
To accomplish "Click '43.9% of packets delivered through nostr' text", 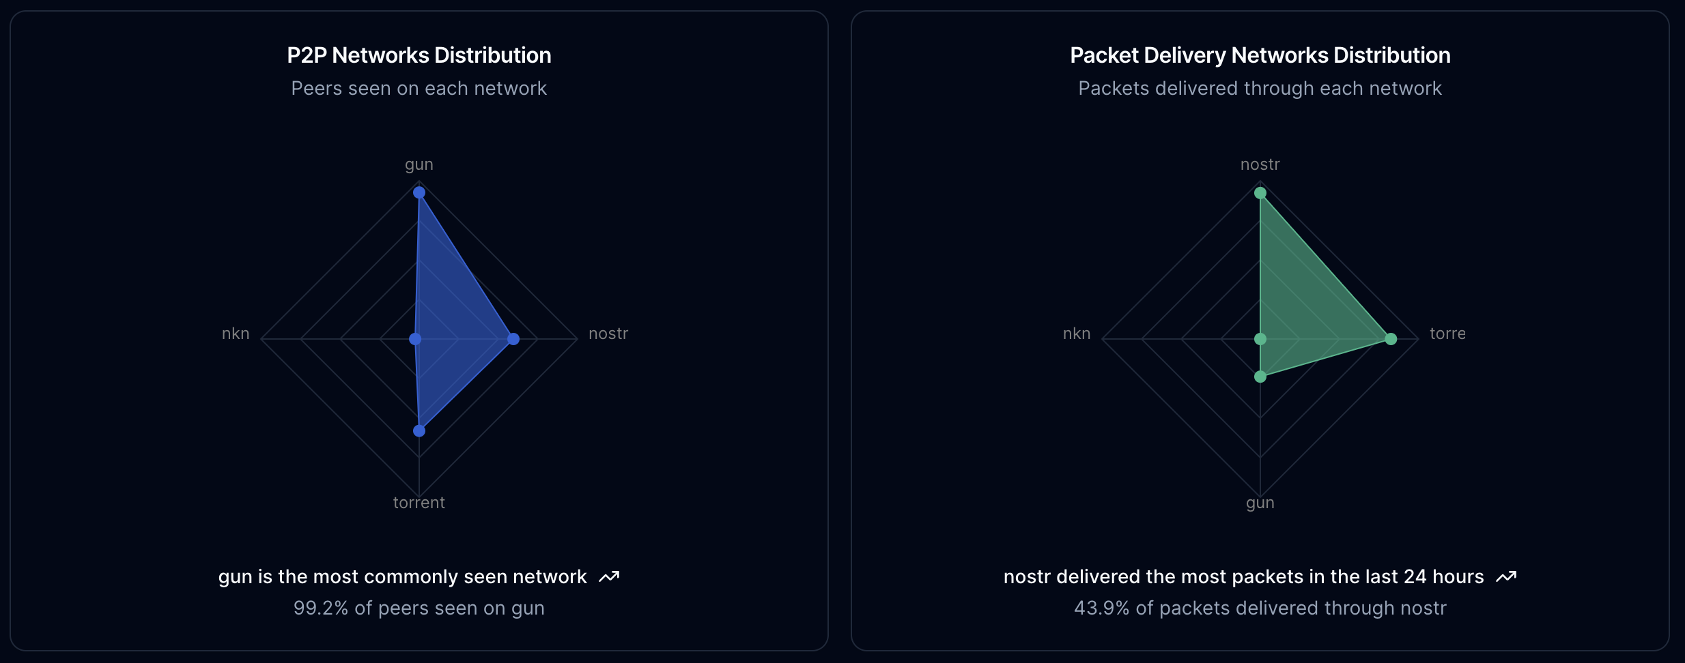I will [1260, 608].
